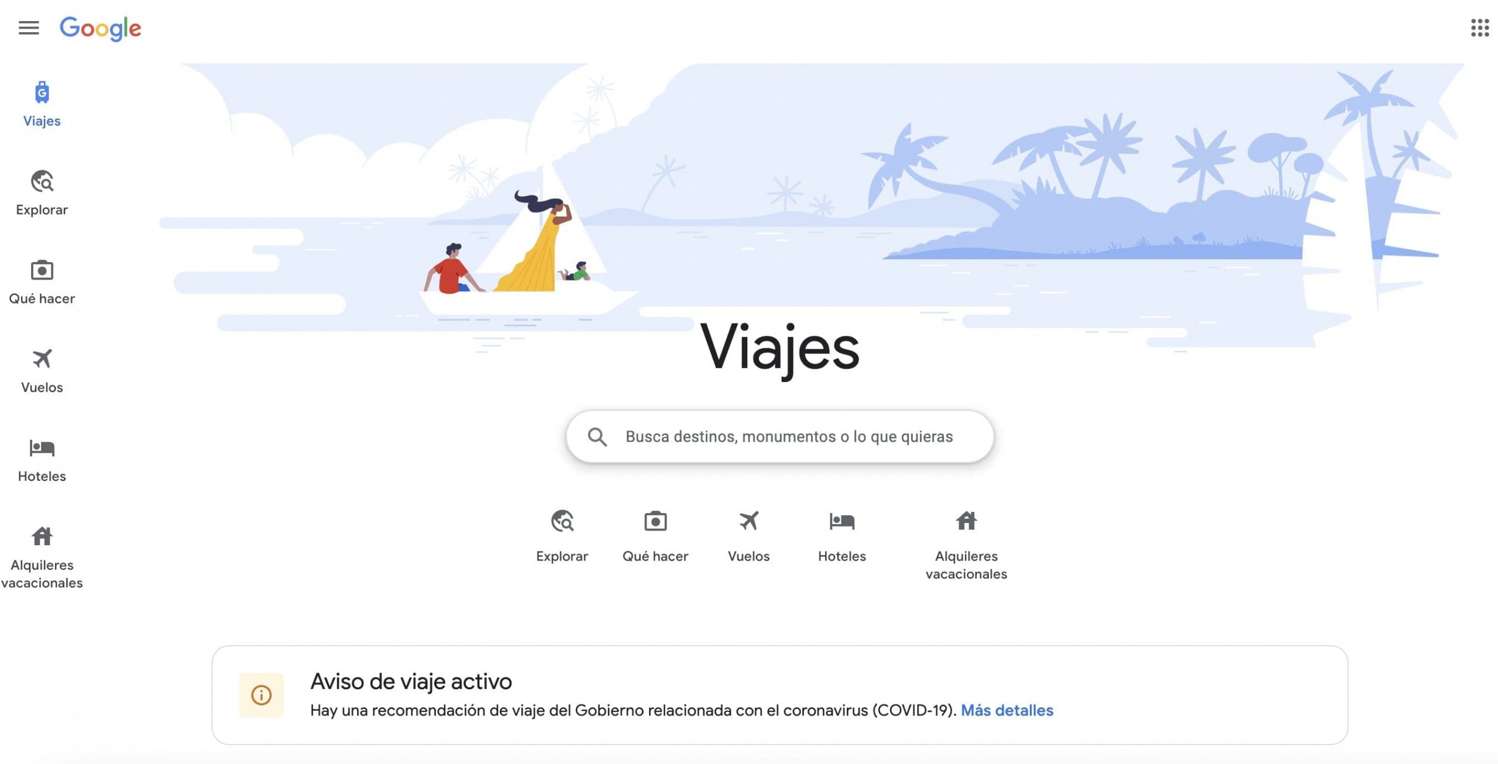
Task: Choose the Vuelos shortcut below search bar
Action: click(x=748, y=536)
